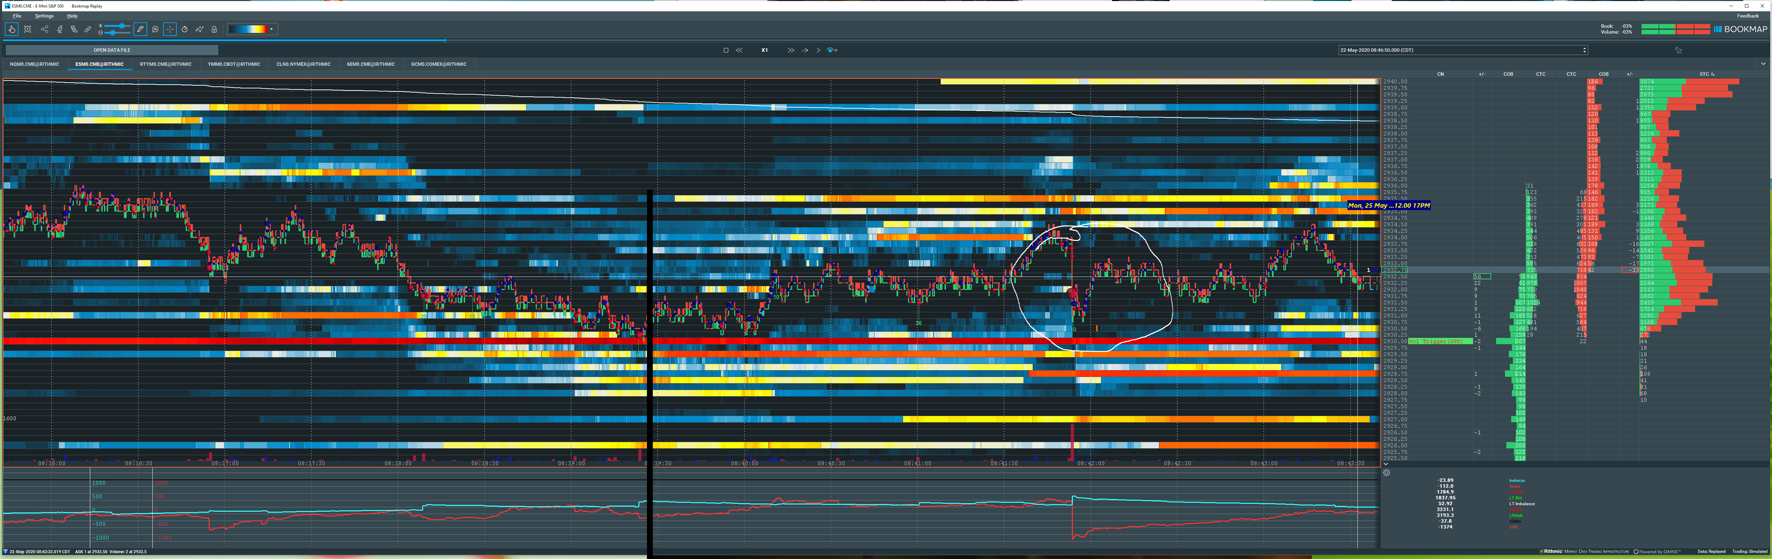Click the Bookmap app icon in title bar
Viewport: 1772px width, 559px height.
point(8,5)
